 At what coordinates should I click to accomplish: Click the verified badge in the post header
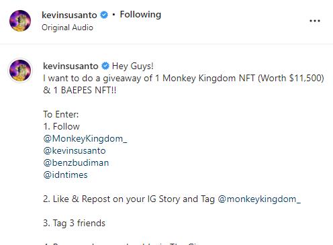(104, 15)
